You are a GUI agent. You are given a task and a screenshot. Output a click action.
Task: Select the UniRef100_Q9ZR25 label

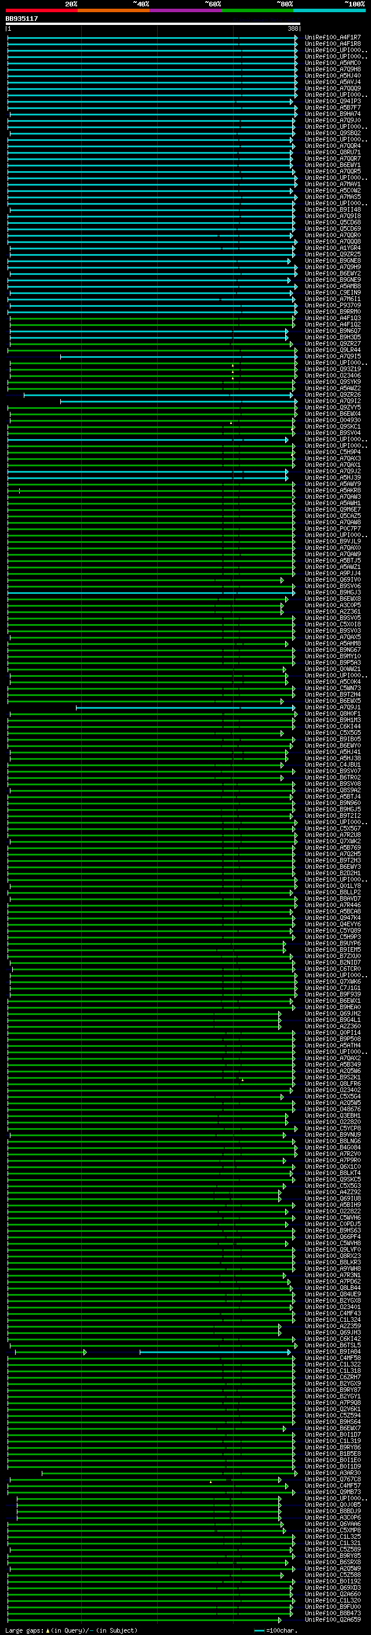pos(333,254)
